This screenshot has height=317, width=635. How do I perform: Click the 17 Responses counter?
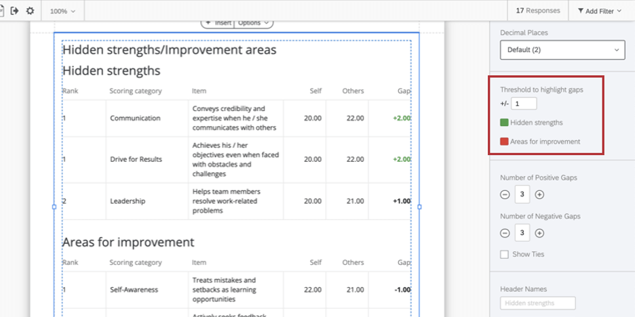pos(537,11)
